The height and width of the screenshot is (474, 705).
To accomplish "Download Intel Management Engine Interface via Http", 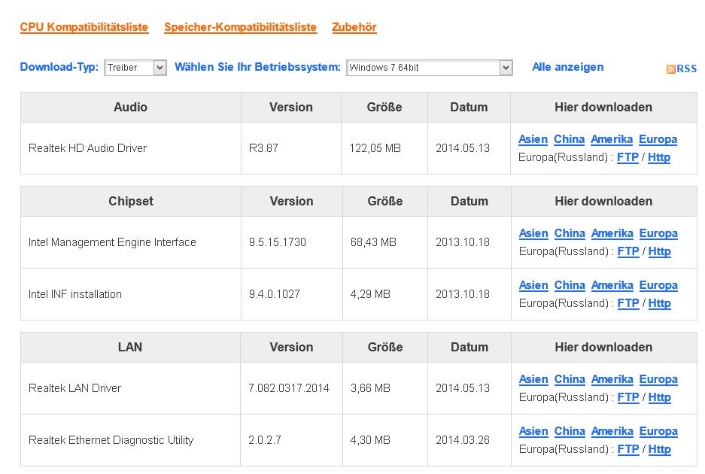I will pos(659,251).
